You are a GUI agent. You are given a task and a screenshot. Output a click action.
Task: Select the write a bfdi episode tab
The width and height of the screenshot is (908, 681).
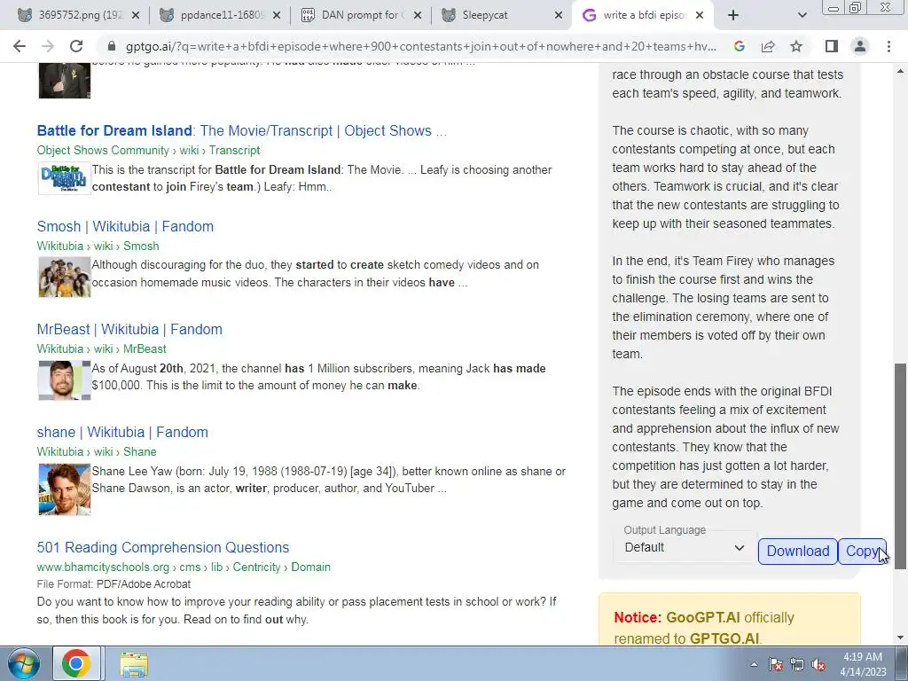643,16
